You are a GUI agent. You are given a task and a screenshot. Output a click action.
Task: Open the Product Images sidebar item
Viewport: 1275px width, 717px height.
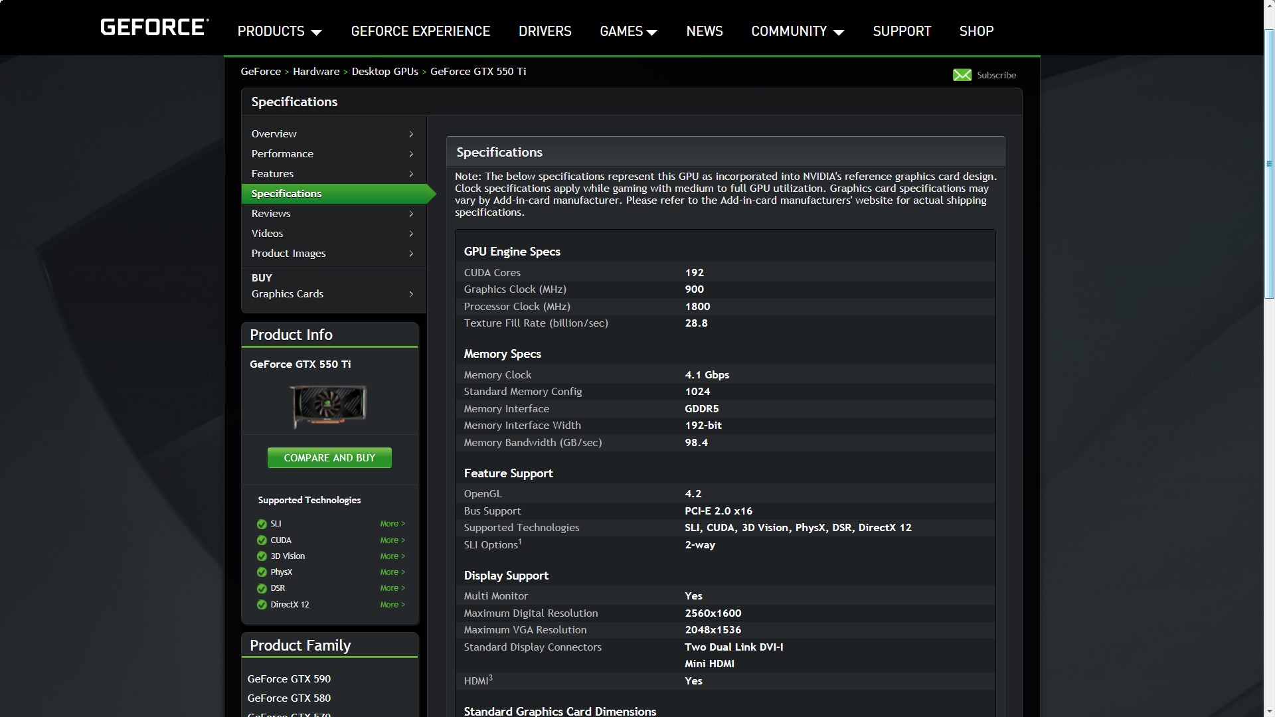(x=334, y=254)
